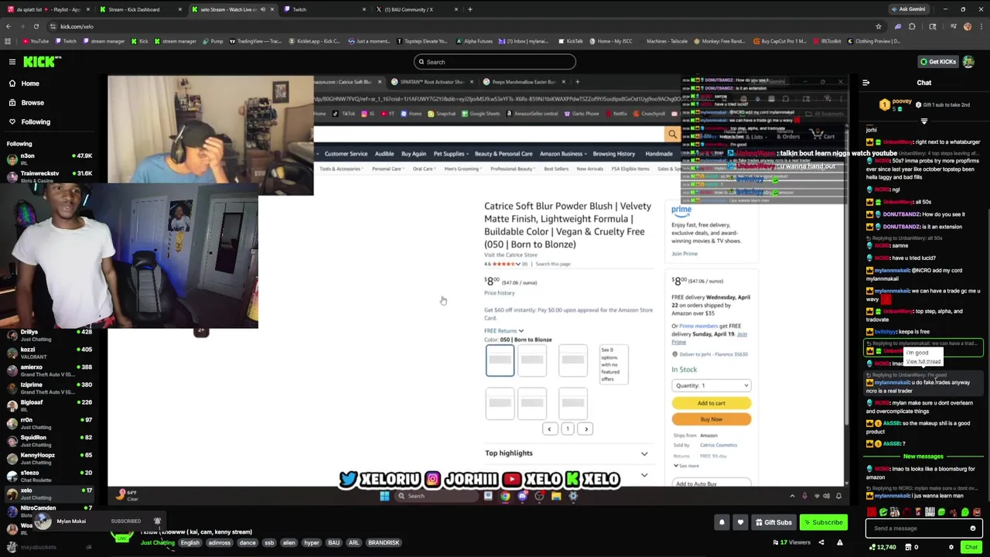Click the KICK logo
The height and width of the screenshot is (557, 990).
[x=38, y=62]
